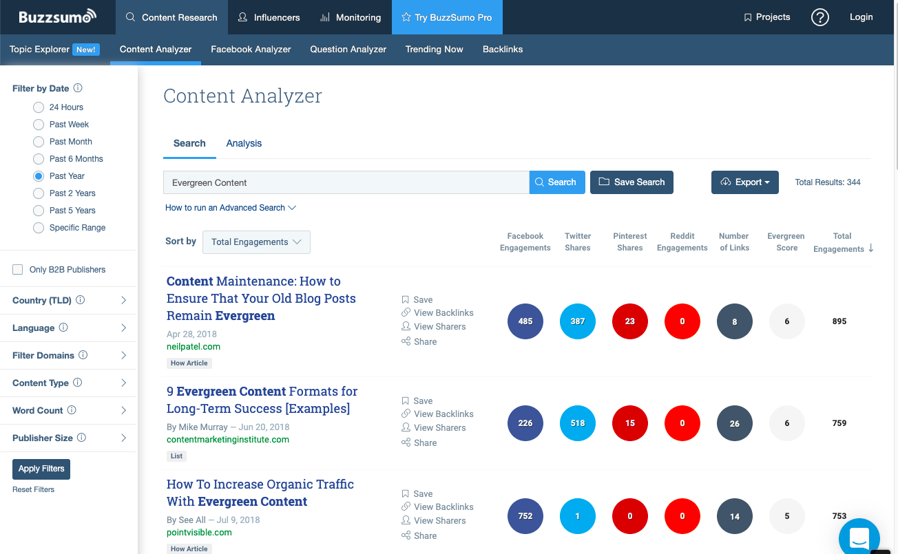
Task: Click Facebook engagements circle showing 226
Action: [x=525, y=423]
